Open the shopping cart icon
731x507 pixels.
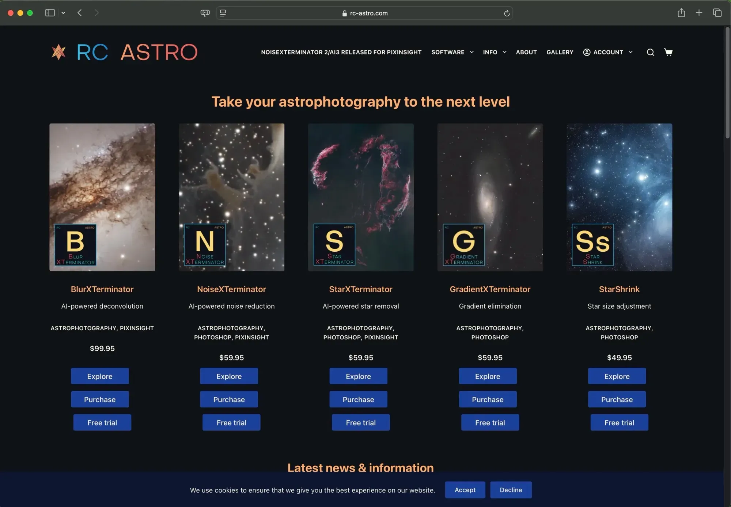(x=668, y=52)
